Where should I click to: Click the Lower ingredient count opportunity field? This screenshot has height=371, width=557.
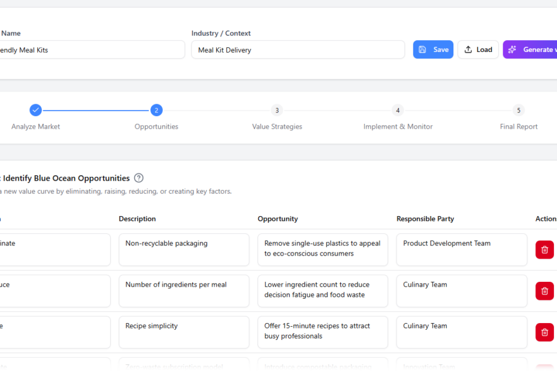coord(323,291)
